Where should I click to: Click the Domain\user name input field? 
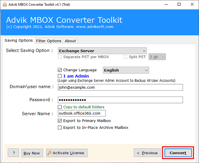pos(120,87)
